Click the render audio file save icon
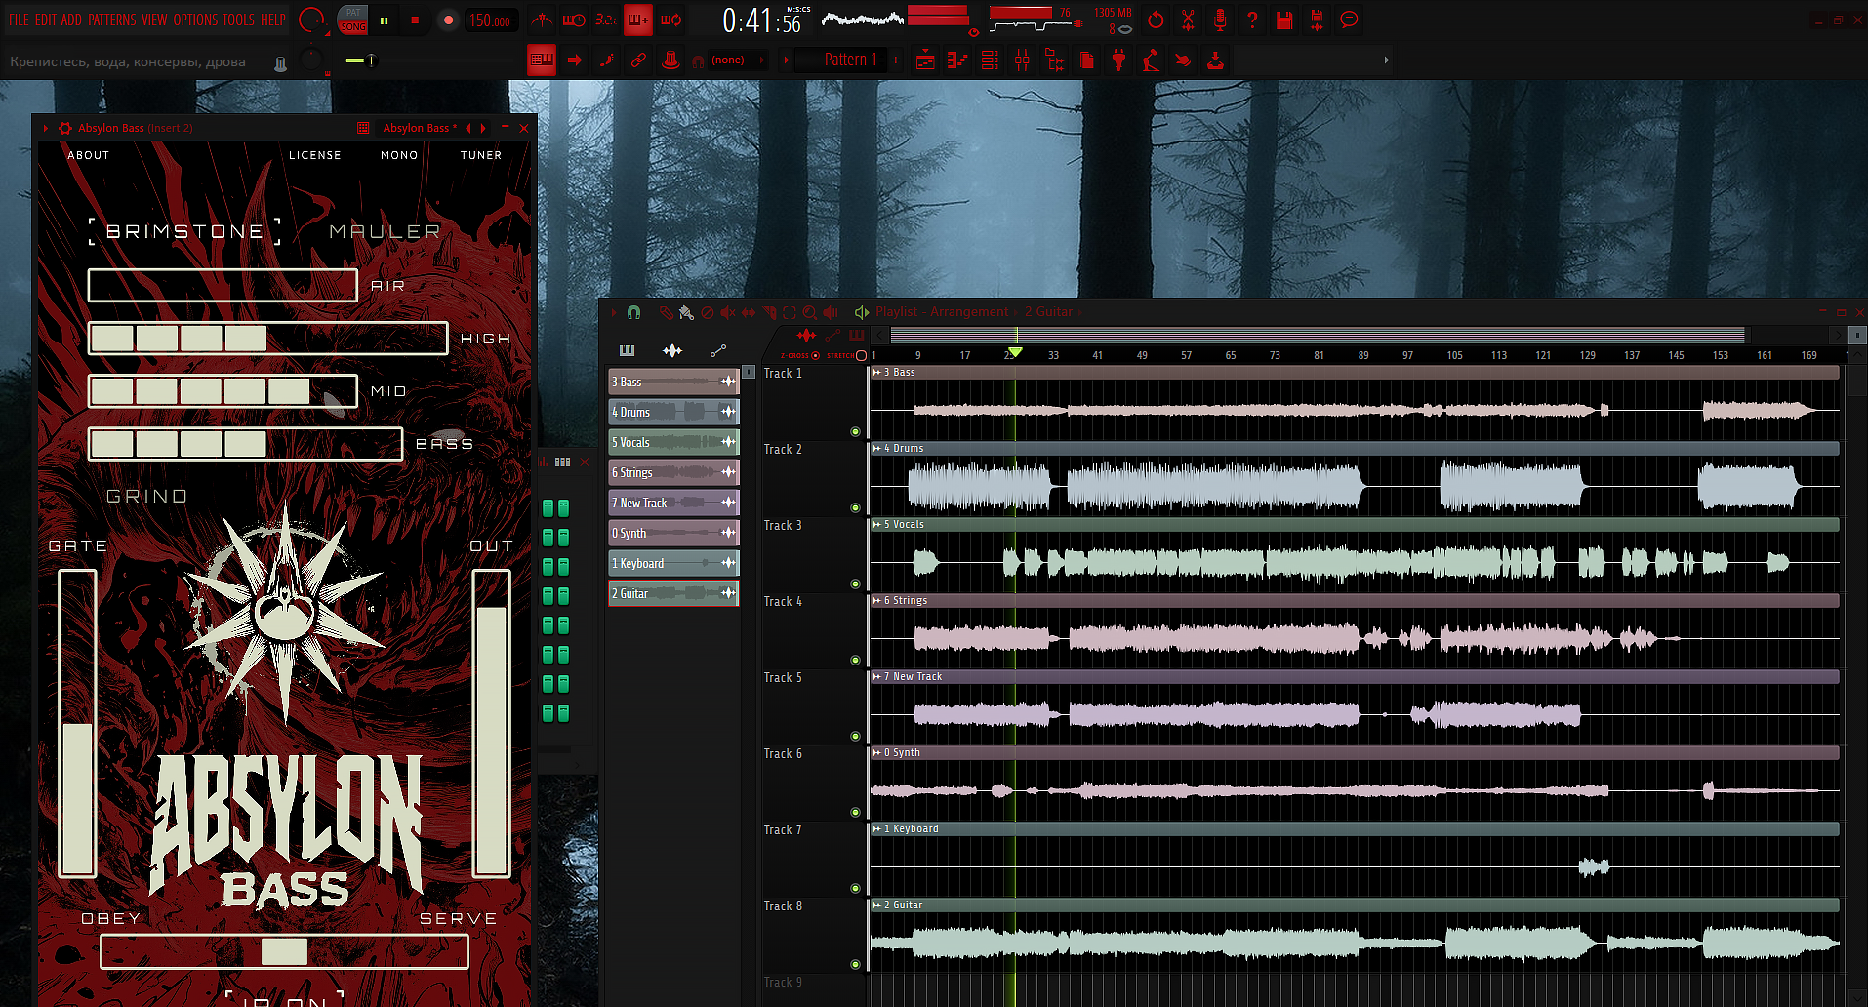This screenshot has width=1868, height=1007. (x=1317, y=20)
